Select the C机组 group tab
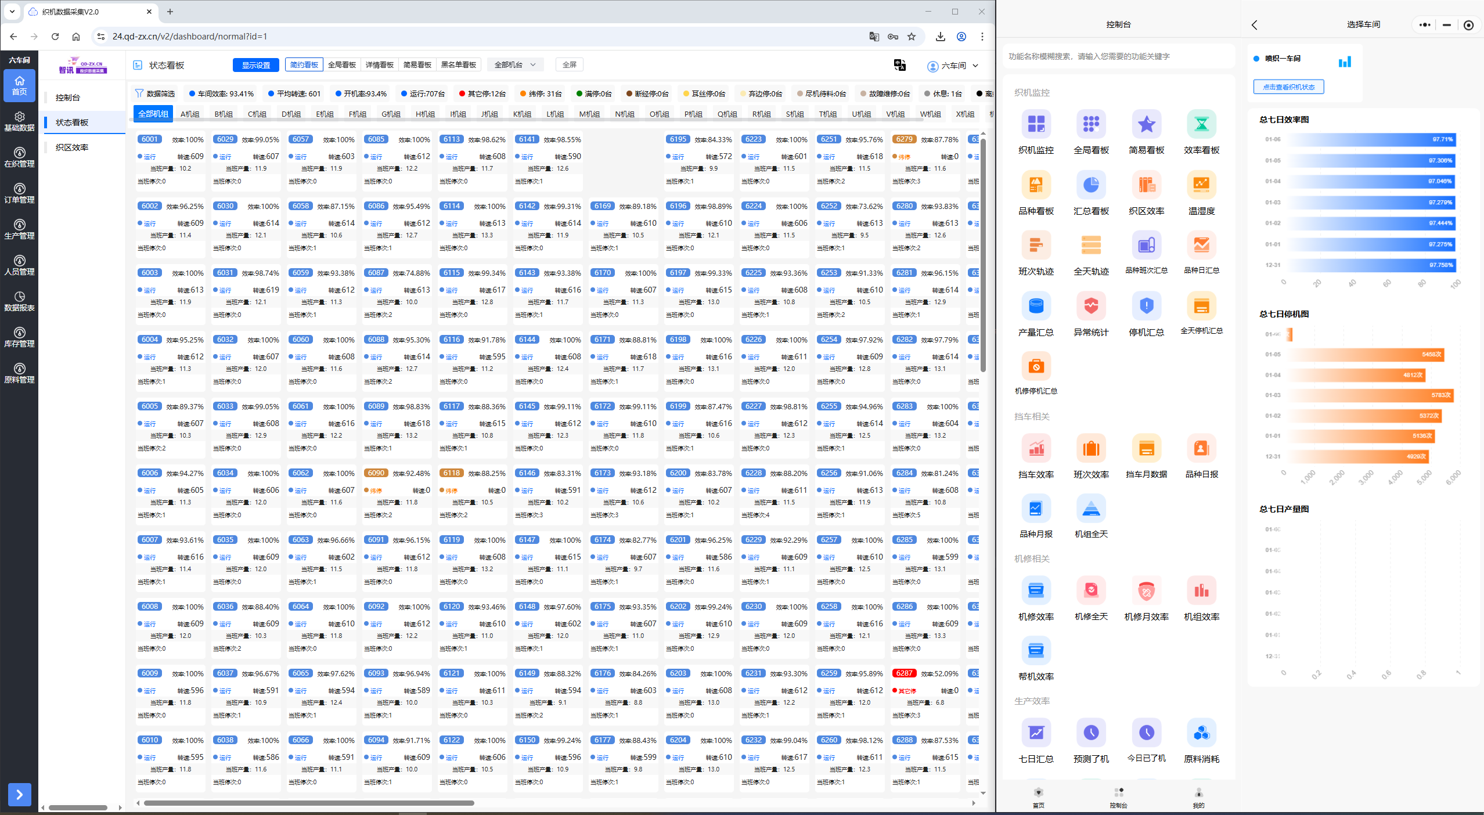1484x815 pixels. click(257, 114)
